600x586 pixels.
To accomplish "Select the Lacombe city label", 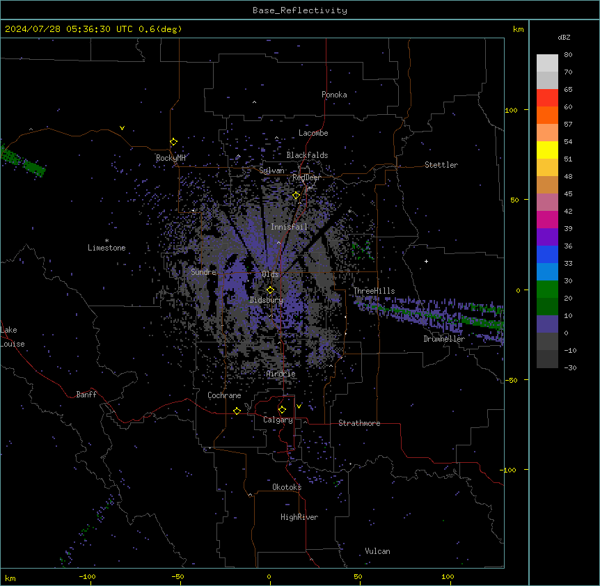I will click(313, 133).
